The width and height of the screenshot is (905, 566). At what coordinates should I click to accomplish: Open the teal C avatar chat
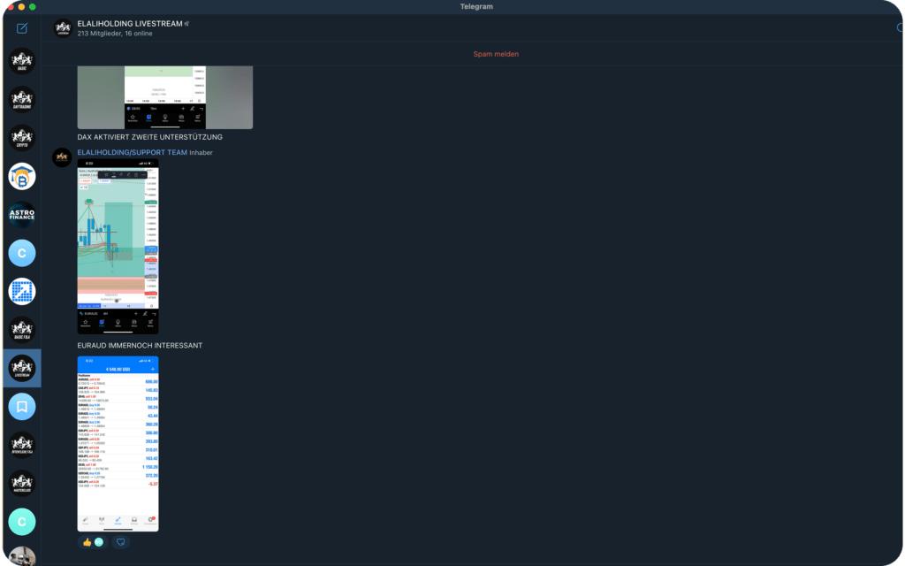point(22,522)
